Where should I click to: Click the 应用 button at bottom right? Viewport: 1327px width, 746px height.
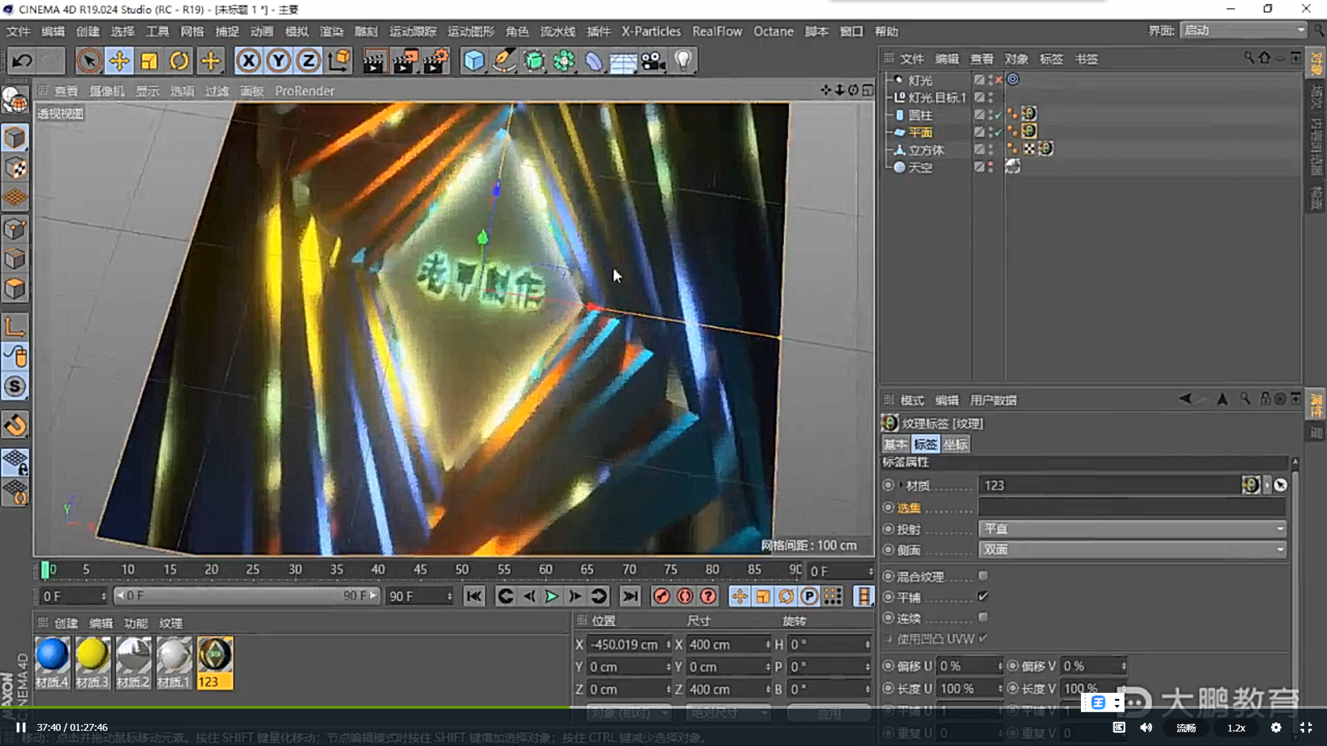(829, 713)
